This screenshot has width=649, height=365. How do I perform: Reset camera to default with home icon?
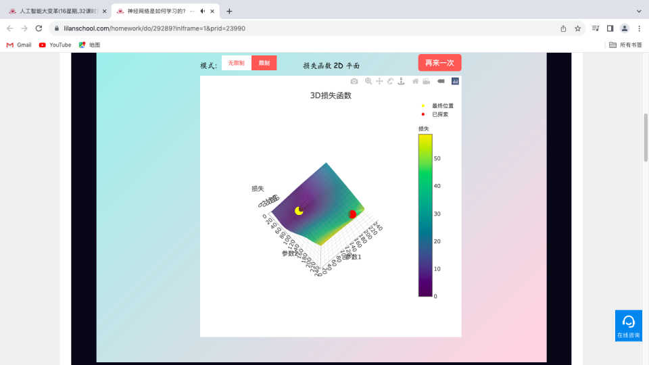(415, 82)
